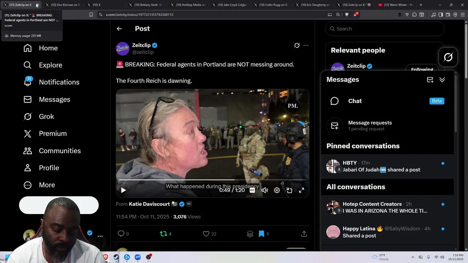This screenshot has width=468, height=263.
Task: Open Brave Shields lion icon
Action: pyautogui.click(x=346, y=15)
